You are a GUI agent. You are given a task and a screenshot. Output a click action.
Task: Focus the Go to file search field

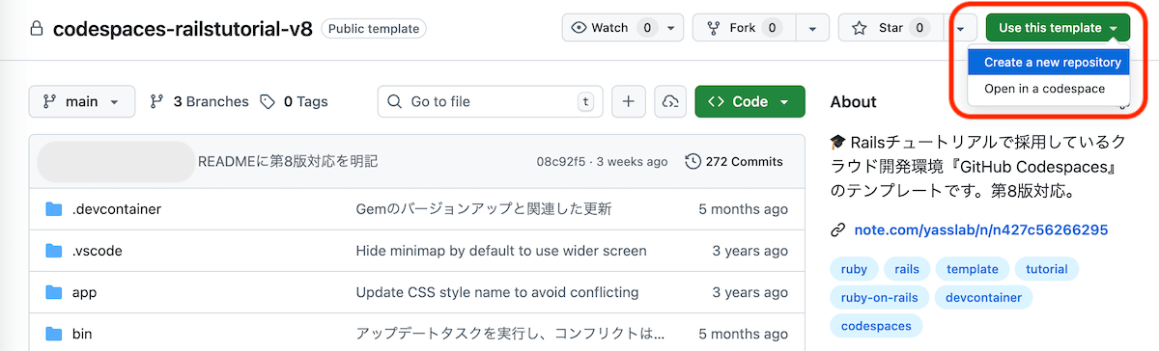[x=490, y=101]
